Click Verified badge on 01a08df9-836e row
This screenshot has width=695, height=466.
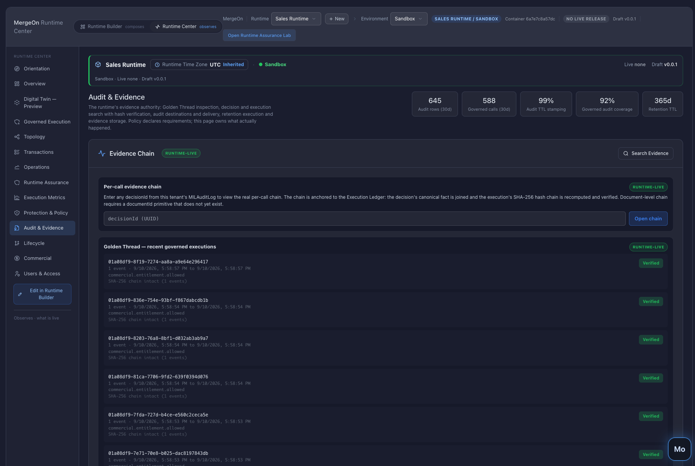[651, 301]
